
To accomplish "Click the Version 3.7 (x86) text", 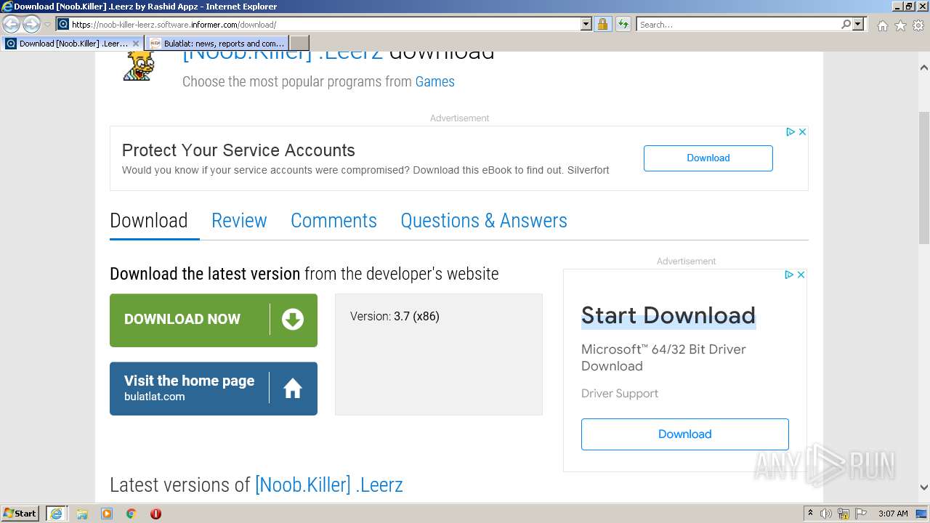I will (395, 316).
